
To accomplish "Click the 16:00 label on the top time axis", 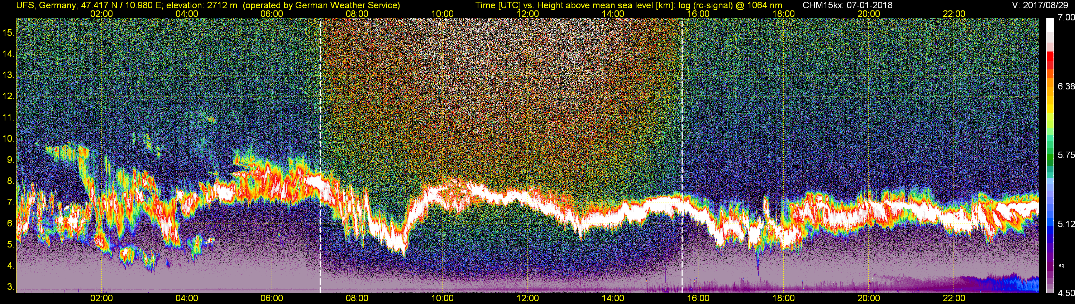I will pyautogui.click(x=698, y=14).
